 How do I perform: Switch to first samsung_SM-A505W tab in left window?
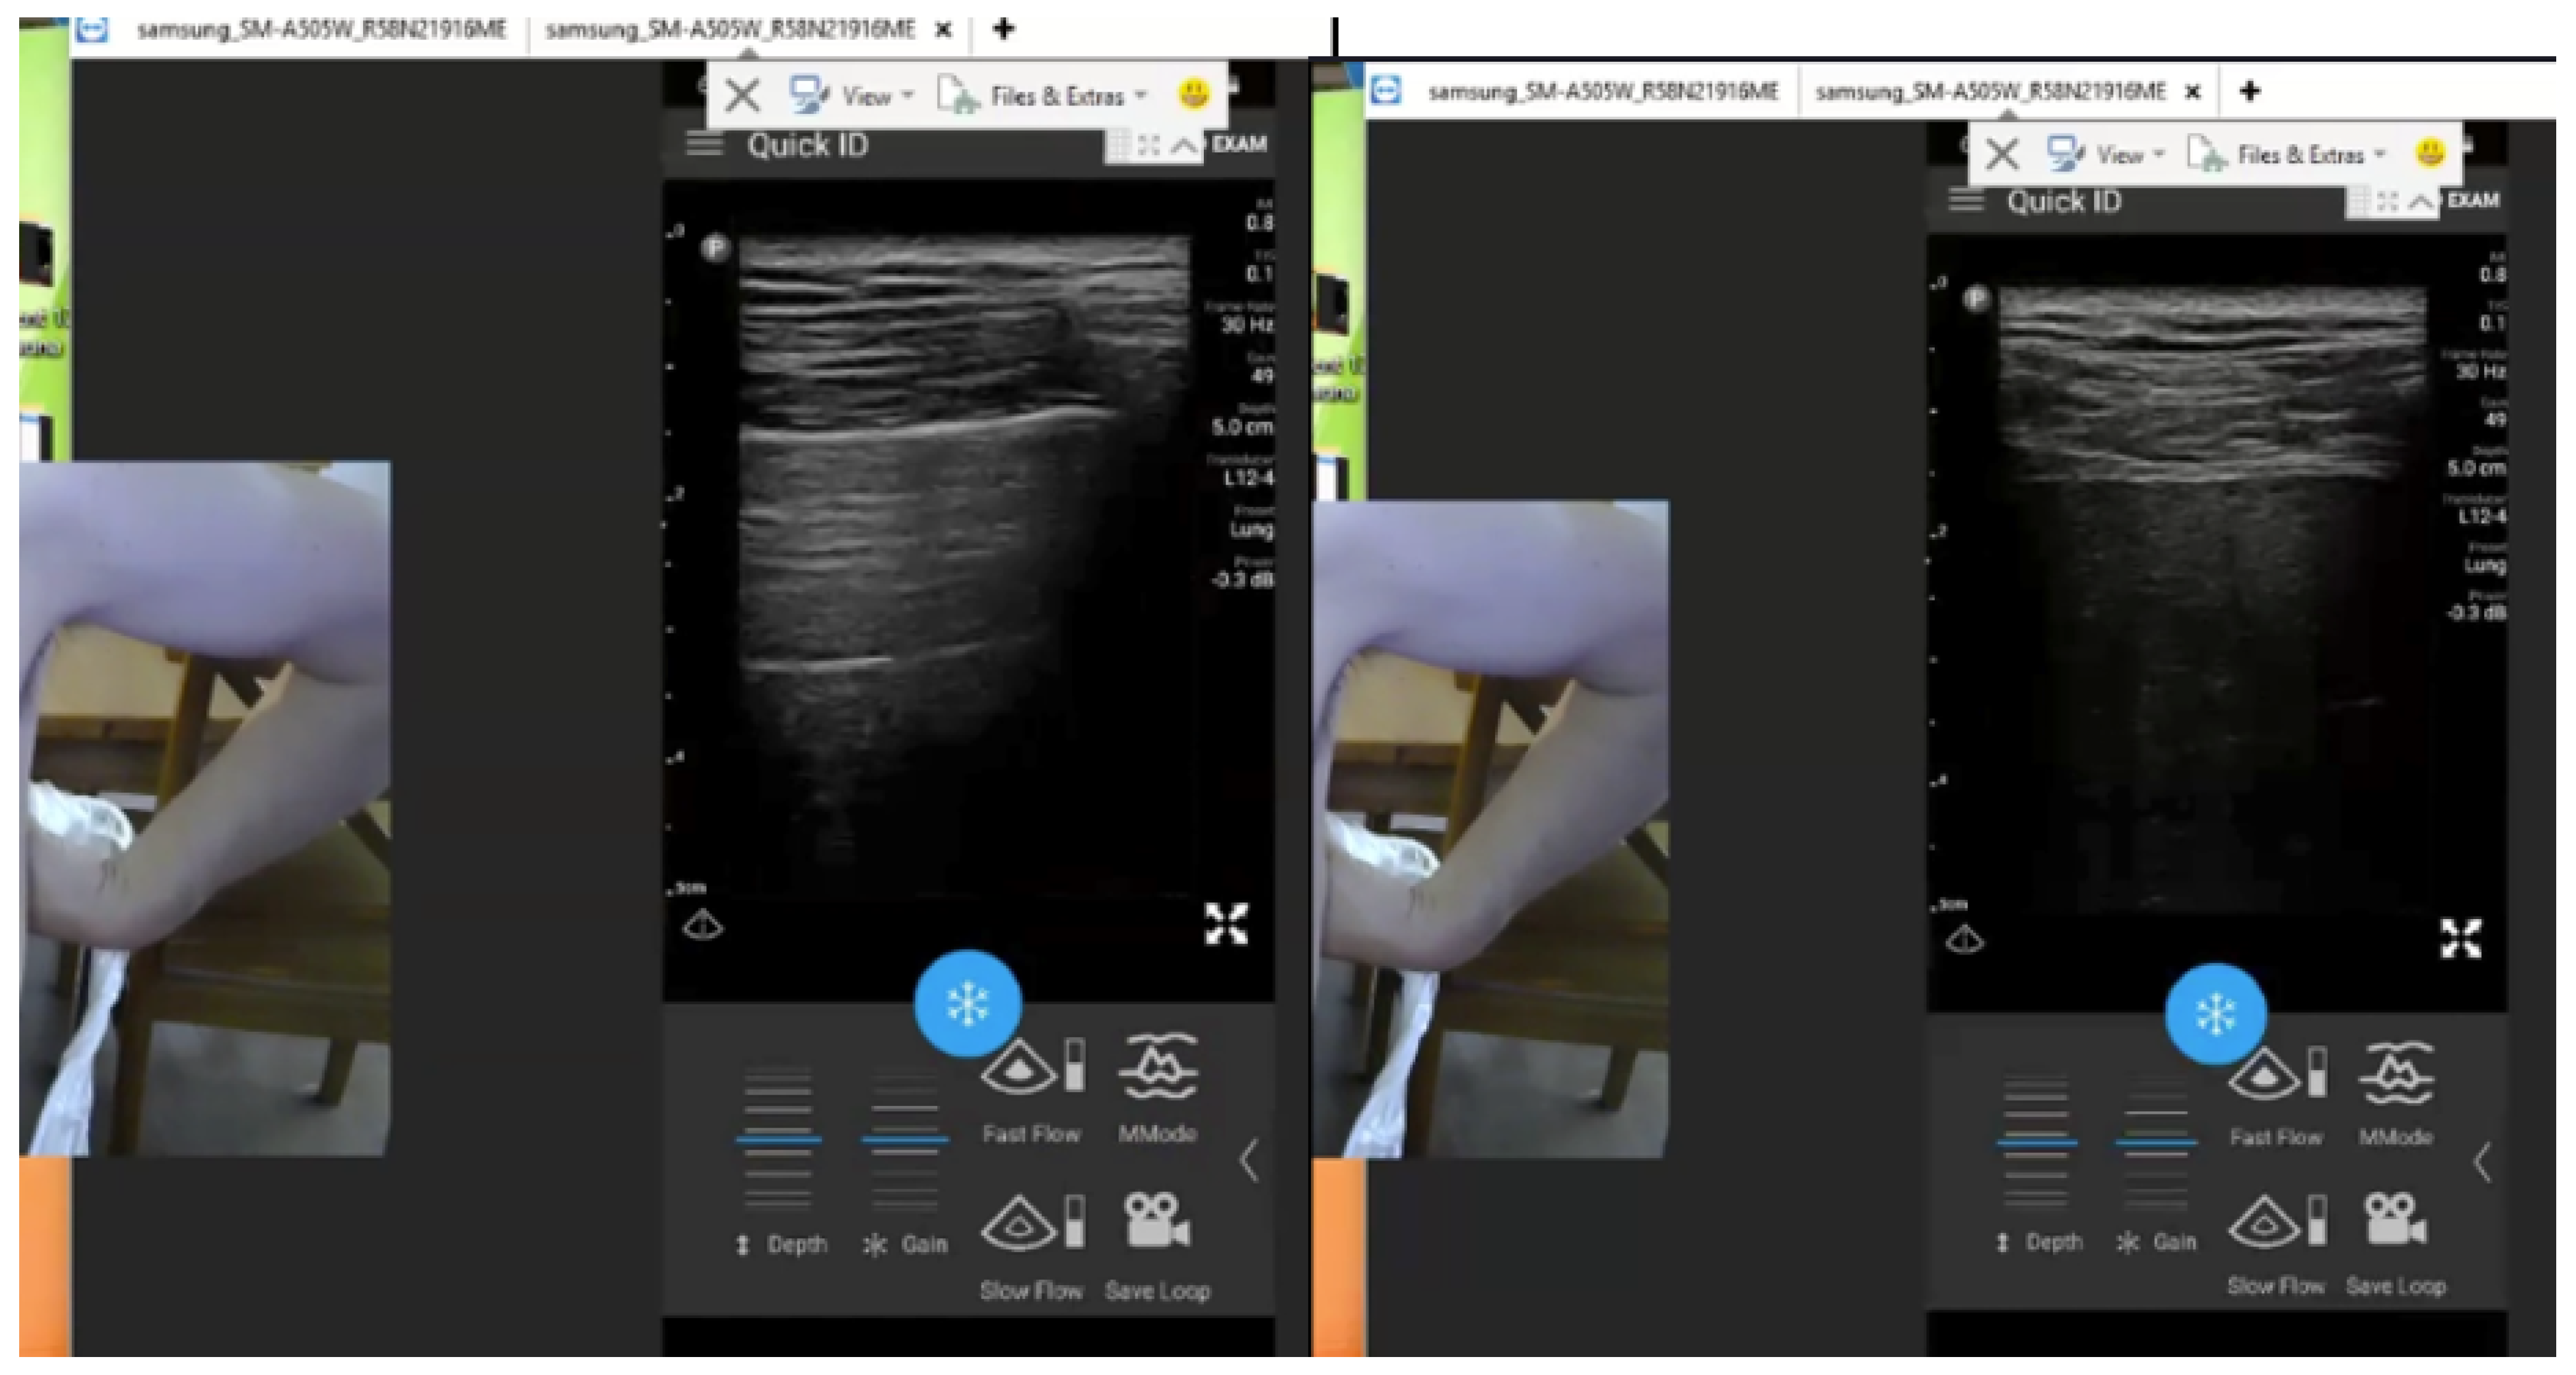(321, 29)
